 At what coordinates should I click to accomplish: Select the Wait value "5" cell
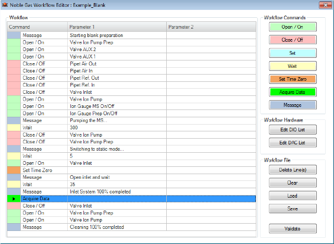117,156
